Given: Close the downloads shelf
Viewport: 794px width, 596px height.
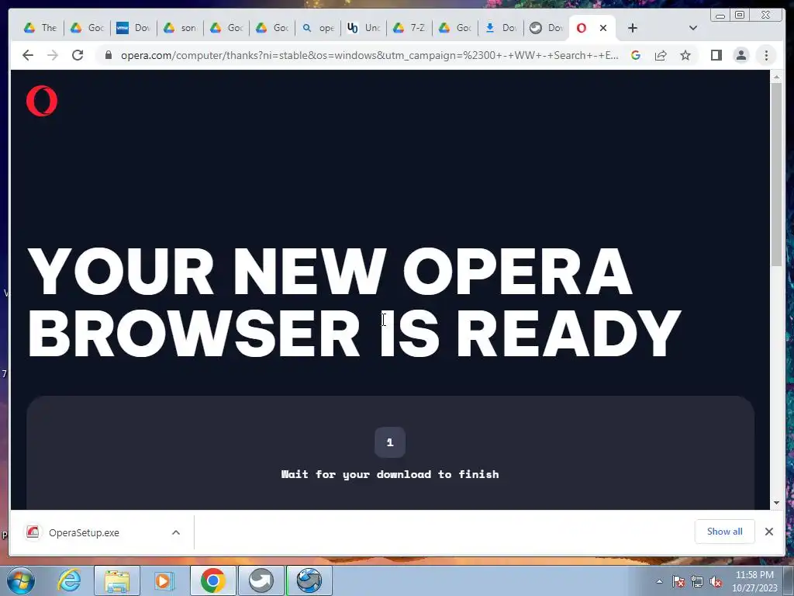Looking at the screenshot, I should pyautogui.click(x=769, y=532).
